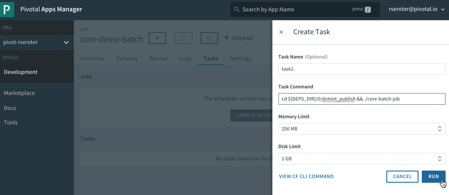Close the Create Task panel

(281, 32)
